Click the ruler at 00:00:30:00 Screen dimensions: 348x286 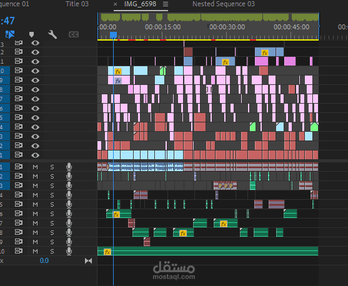(x=227, y=27)
